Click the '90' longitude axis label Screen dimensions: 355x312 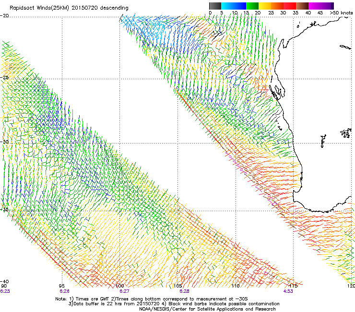pyautogui.click(x=4, y=286)
